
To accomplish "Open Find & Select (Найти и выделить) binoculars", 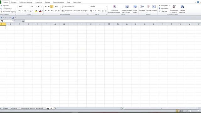I will tap(182, 9).
